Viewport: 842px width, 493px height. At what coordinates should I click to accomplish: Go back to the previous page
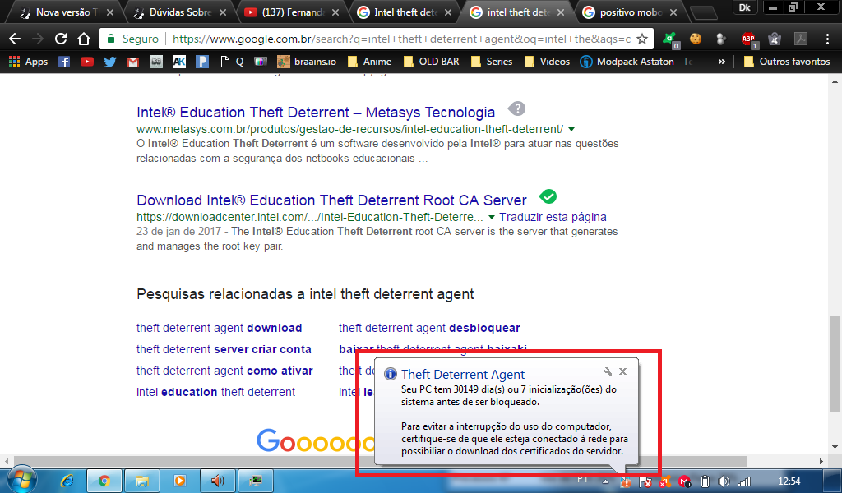click(x=15, y=39)
